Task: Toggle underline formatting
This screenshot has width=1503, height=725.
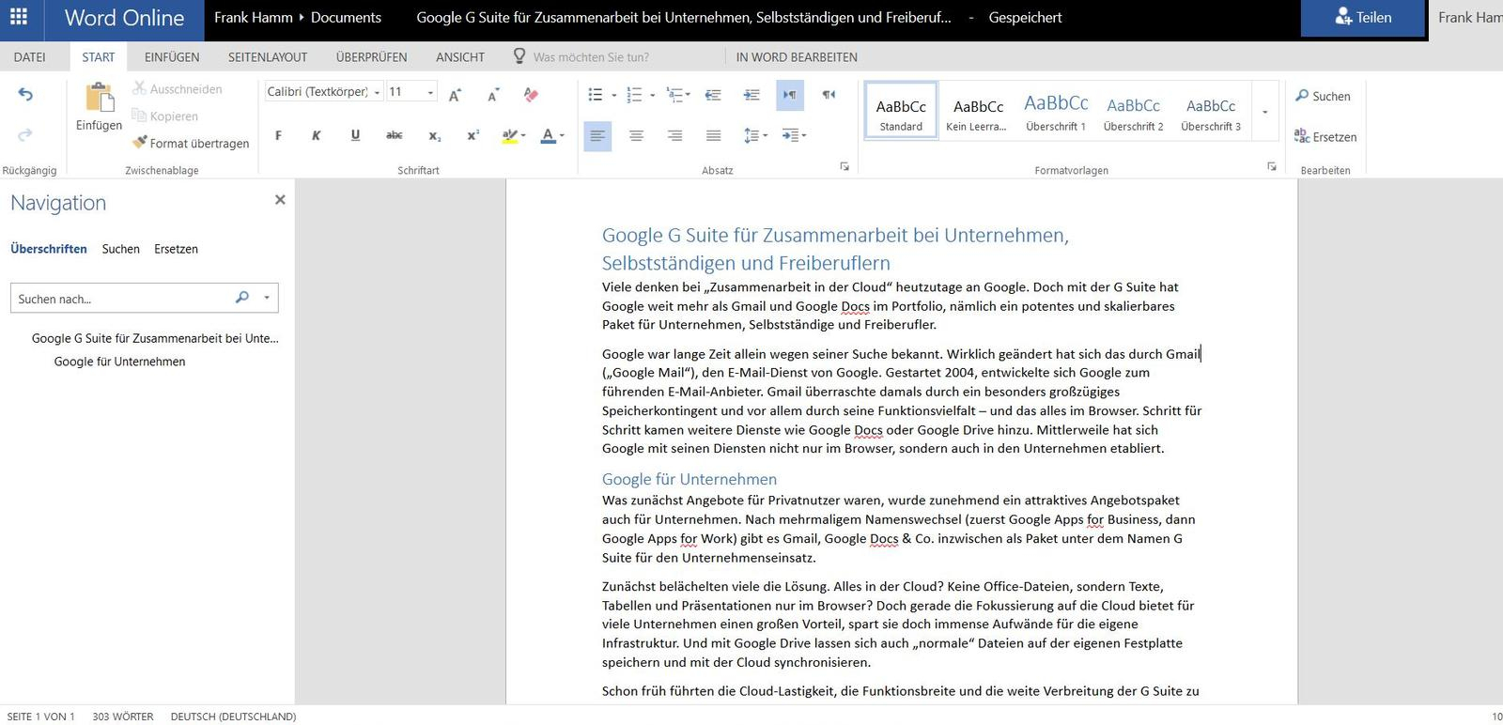Action: point(355,136)
